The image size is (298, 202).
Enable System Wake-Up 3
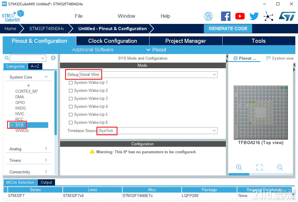[x=71, y=99]
